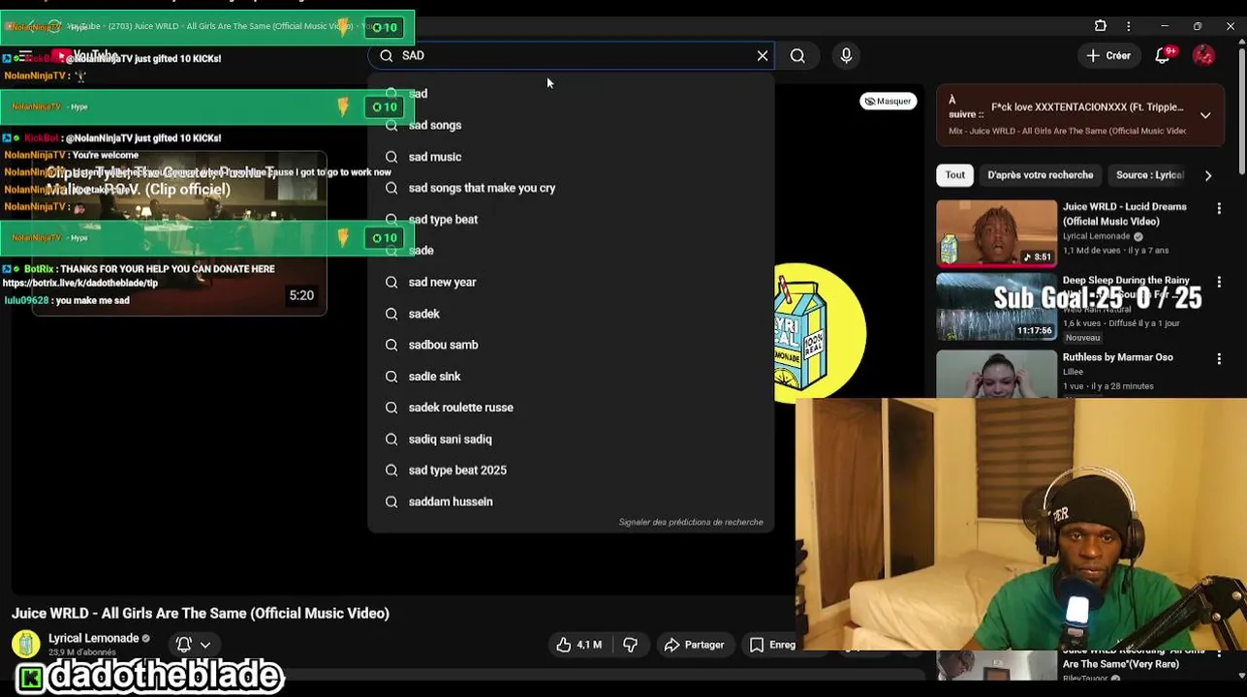
Task: Open options for Lucid Dreams video
Action: click(x=1219, y=208)
